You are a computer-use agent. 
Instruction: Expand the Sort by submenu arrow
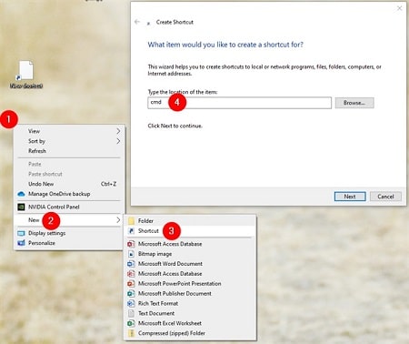pyautogui.click(x=118, y=141)
